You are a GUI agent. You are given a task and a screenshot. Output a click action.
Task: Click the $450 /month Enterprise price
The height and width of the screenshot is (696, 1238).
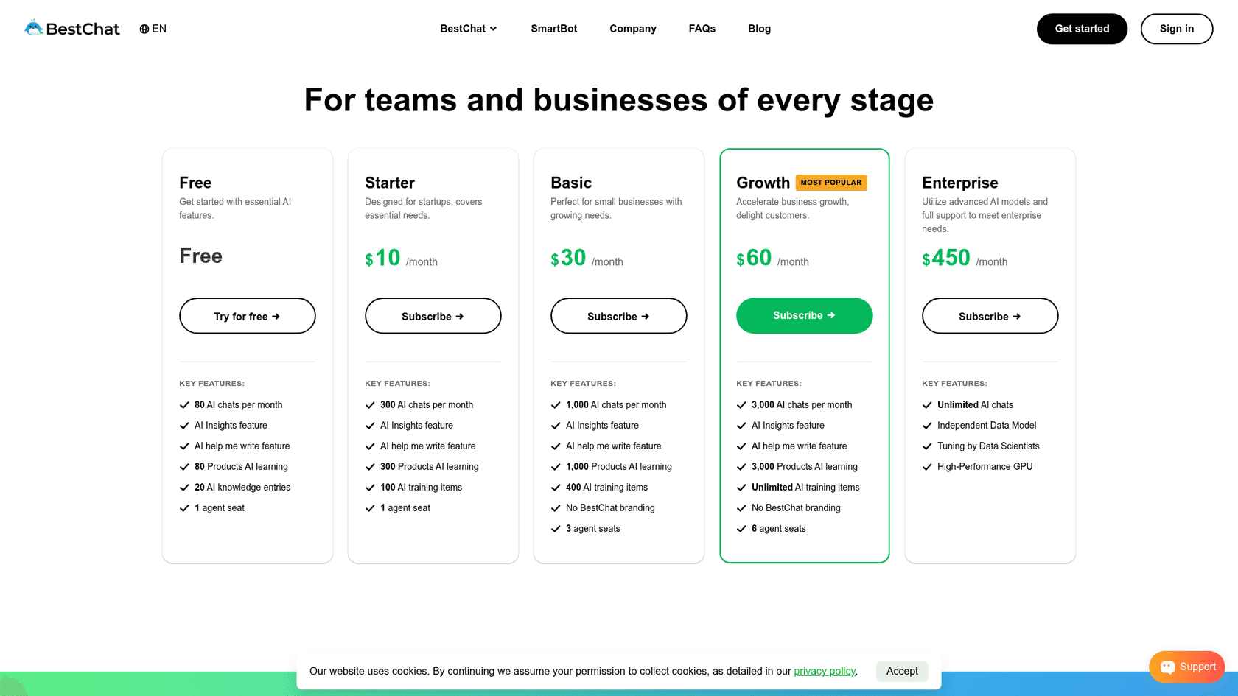click(965, 258)
